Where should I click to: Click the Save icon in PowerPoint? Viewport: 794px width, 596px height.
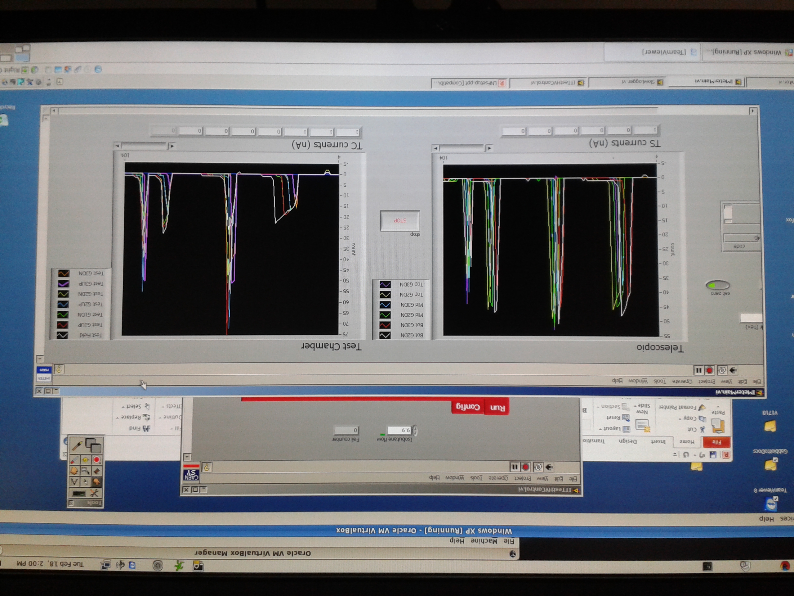(x=713, y=454)
